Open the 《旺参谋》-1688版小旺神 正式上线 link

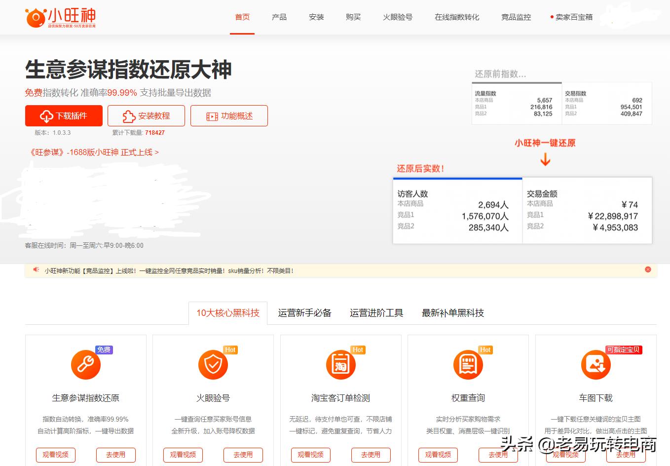tap(94, 152)
